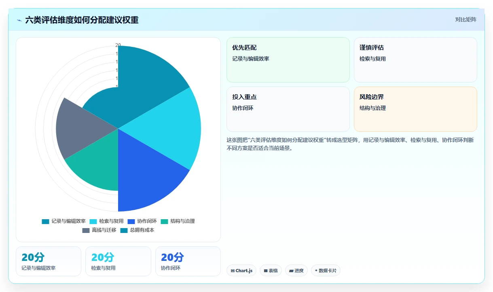493x292 pixels.
Task: Click the title 六类评估维度如何分配建议权重
Action: (x=82, y=20)
